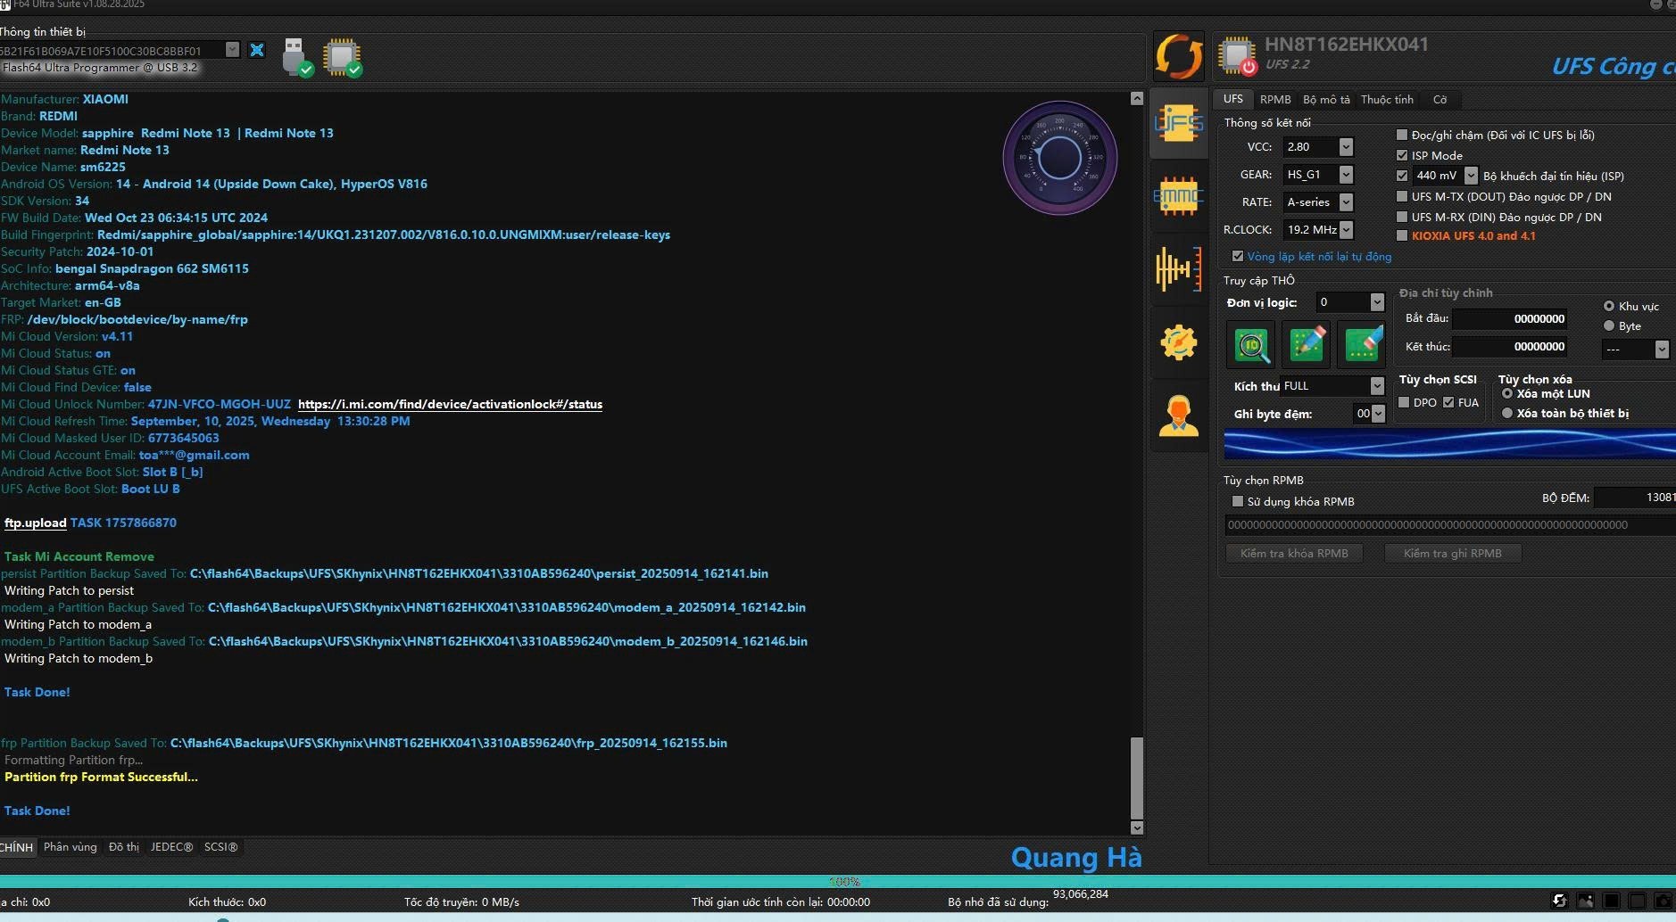Enable the Đọc/ghi chậm checkbox
This screenshot has width=1676, height=922.
coord(1402,136)
